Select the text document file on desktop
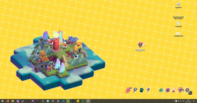The height and width of the screenshot is (103, 197). (178, 24)
